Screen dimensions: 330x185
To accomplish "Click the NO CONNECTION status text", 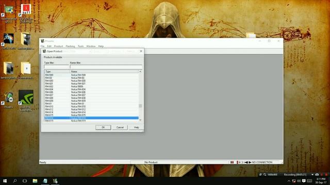I will 262,162.
